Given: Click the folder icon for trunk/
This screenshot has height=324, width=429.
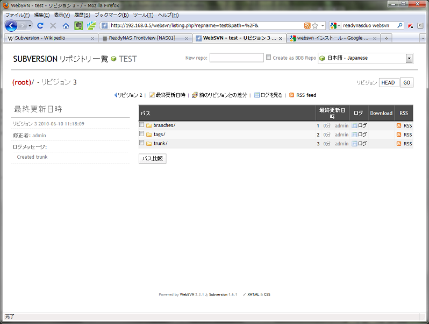Looking at the screenshot, I should pyautogui.click(x=149, y=144).
